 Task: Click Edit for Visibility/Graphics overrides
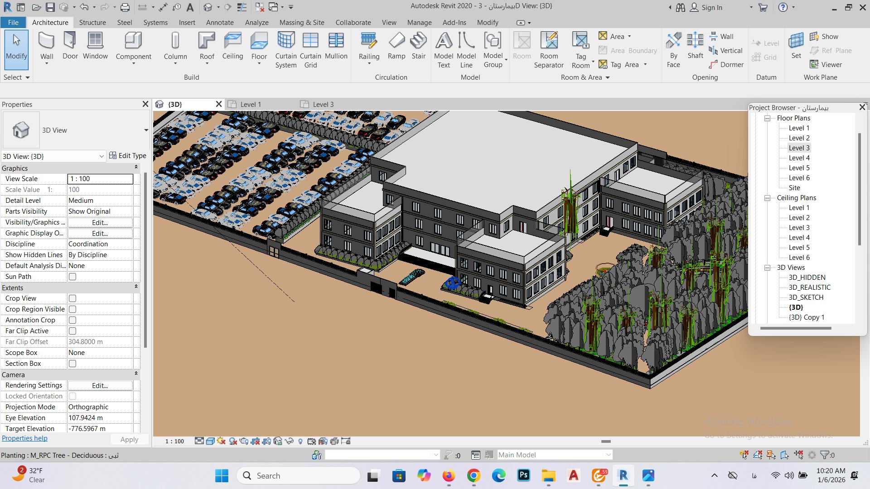(100, 222)
